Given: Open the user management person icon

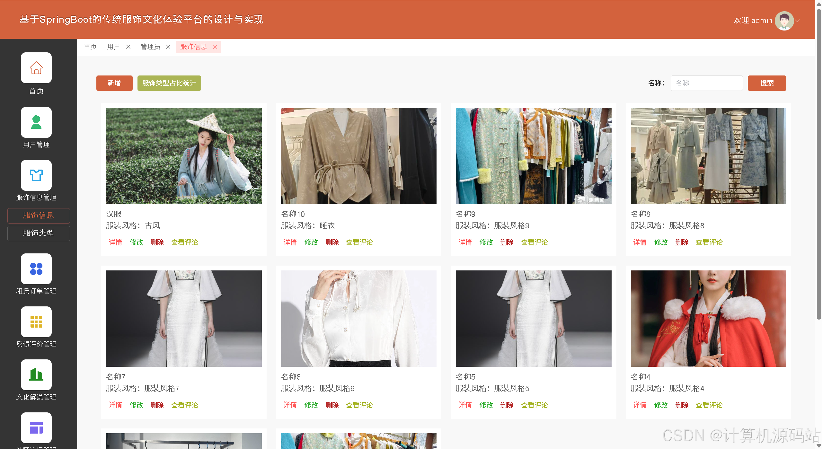Looking at the screenshot, I should point(36,122).
